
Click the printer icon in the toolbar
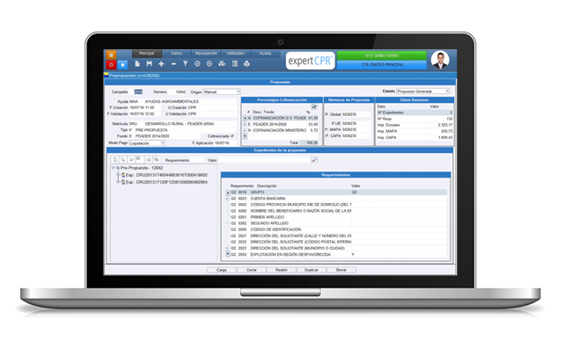click(247, 64)
